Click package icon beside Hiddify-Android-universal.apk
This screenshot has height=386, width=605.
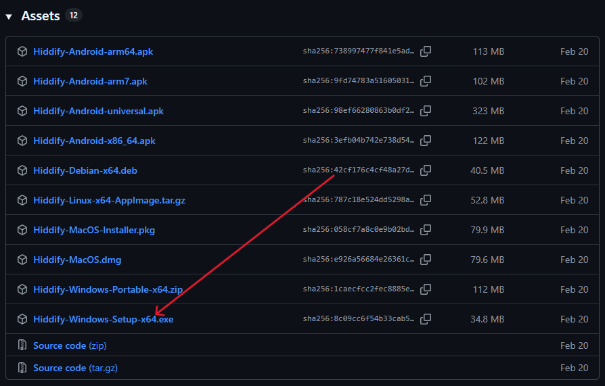click(x=22, y=111)
